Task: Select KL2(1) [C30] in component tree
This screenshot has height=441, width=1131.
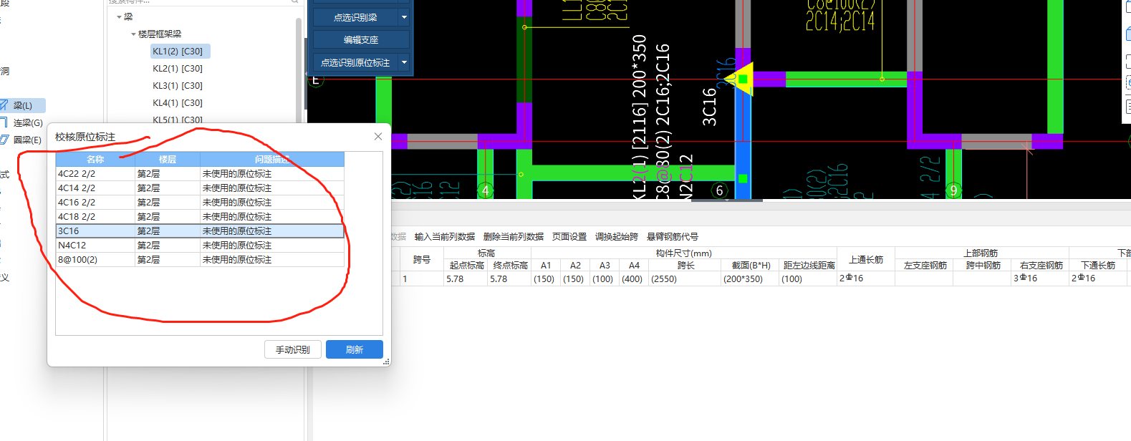Action: point(178,69)
